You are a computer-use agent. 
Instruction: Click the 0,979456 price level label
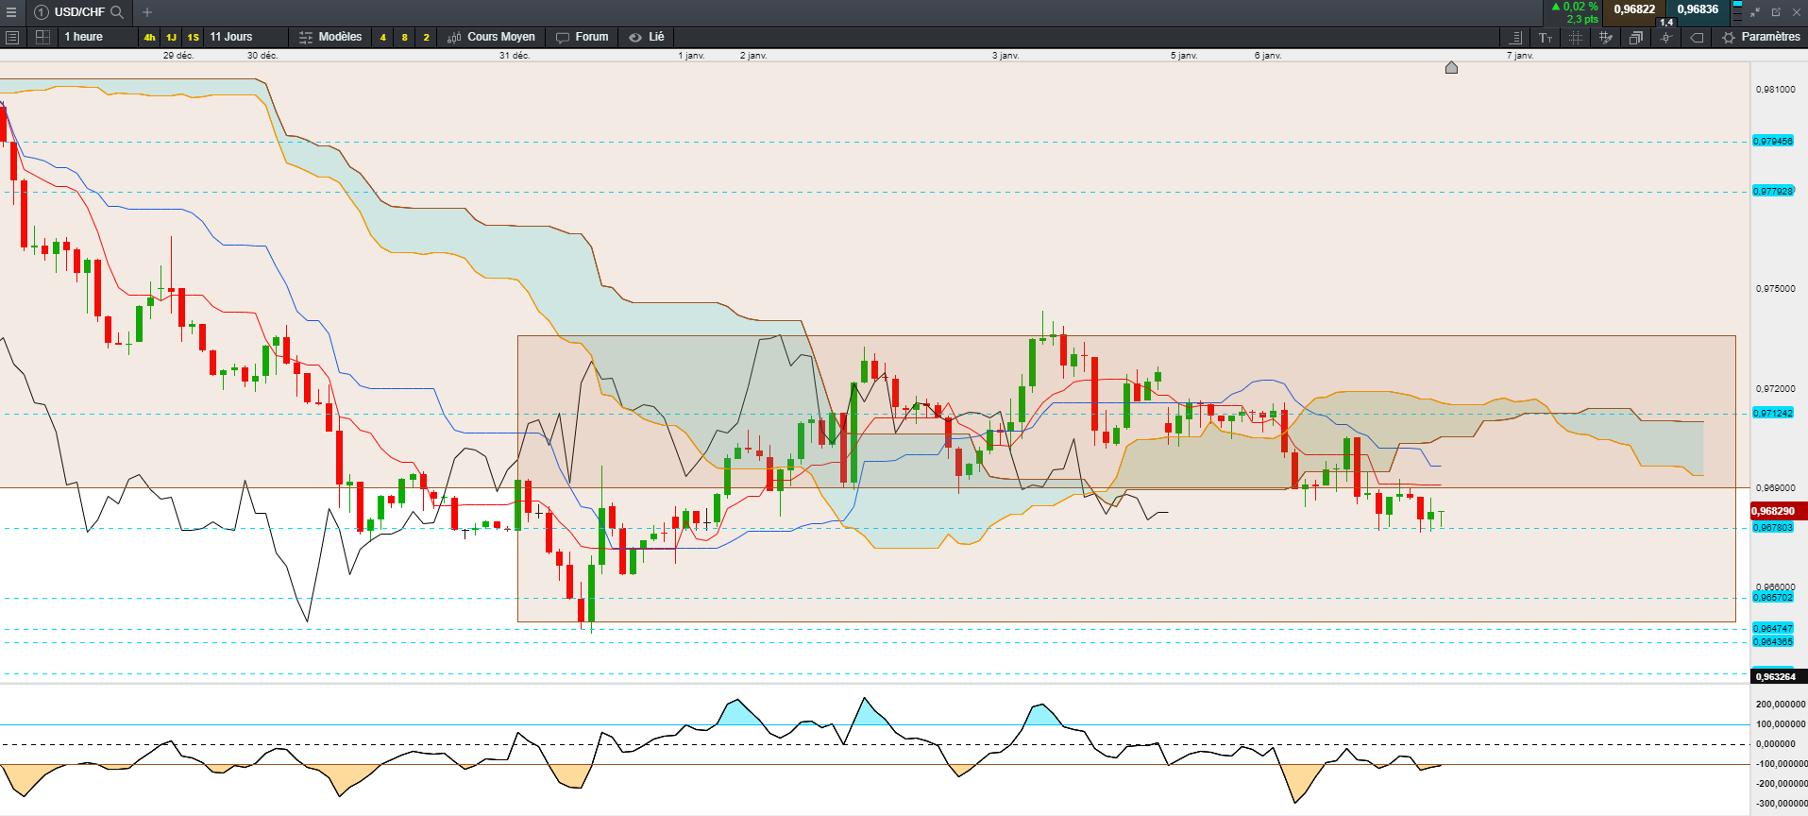1772,141
